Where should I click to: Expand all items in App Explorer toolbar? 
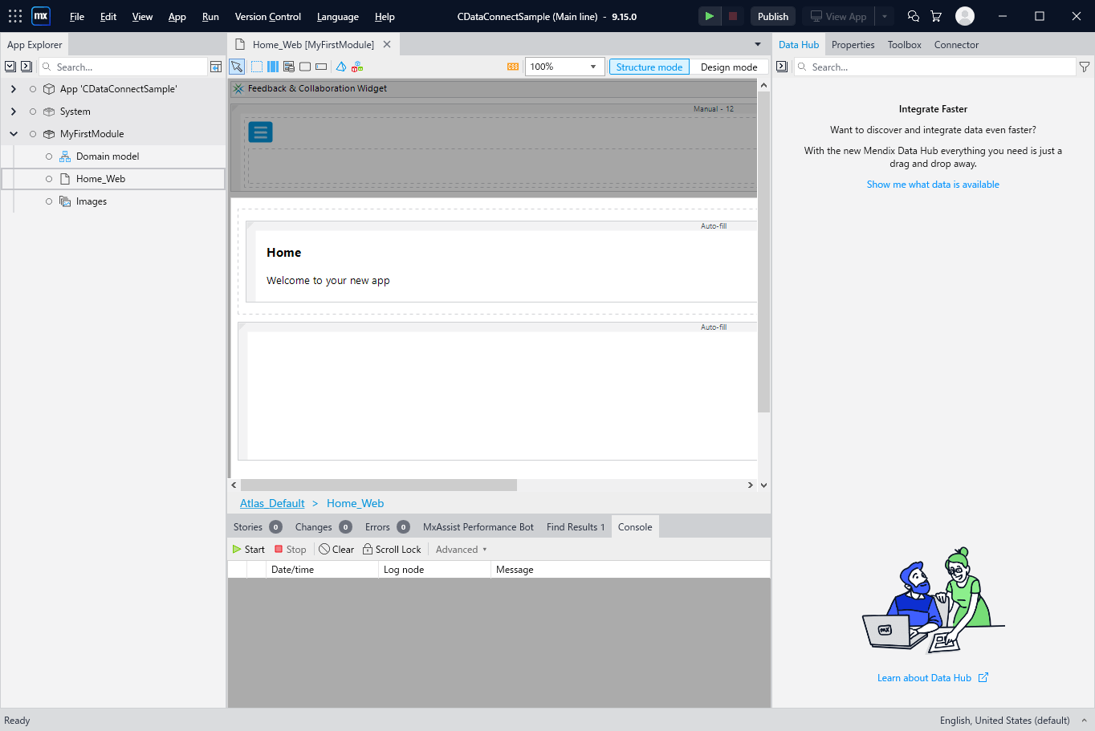click(x=26, y=67)
